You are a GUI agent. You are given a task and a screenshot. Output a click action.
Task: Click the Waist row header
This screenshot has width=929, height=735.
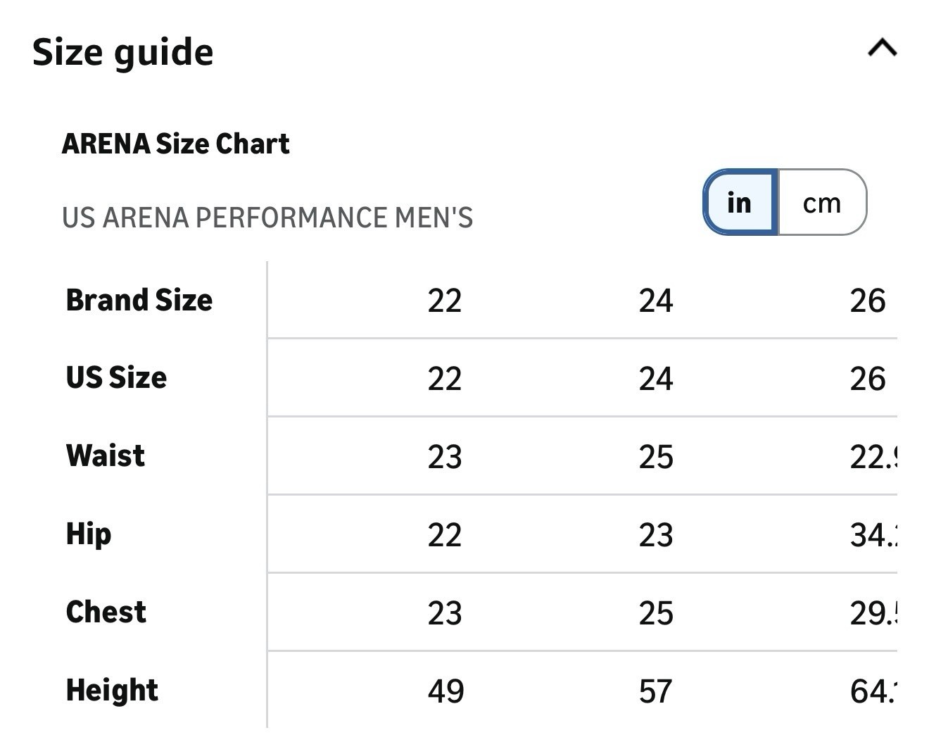click(x=106, y=456)
